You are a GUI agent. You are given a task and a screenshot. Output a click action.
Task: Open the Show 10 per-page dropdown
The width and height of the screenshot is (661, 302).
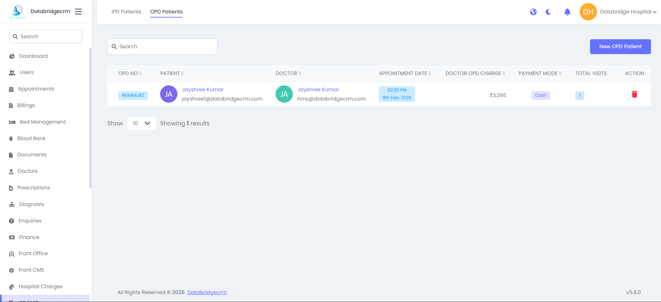pyautogui.click(x=142, y=123)
